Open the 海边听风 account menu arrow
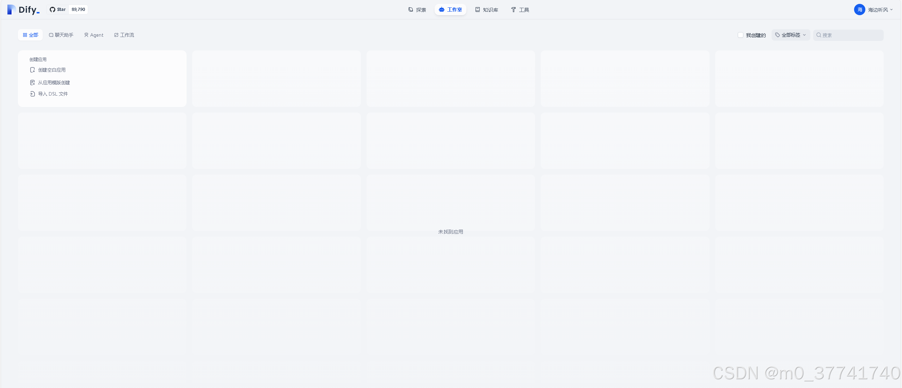Viewport: 902px width, 388px height. 891,10
